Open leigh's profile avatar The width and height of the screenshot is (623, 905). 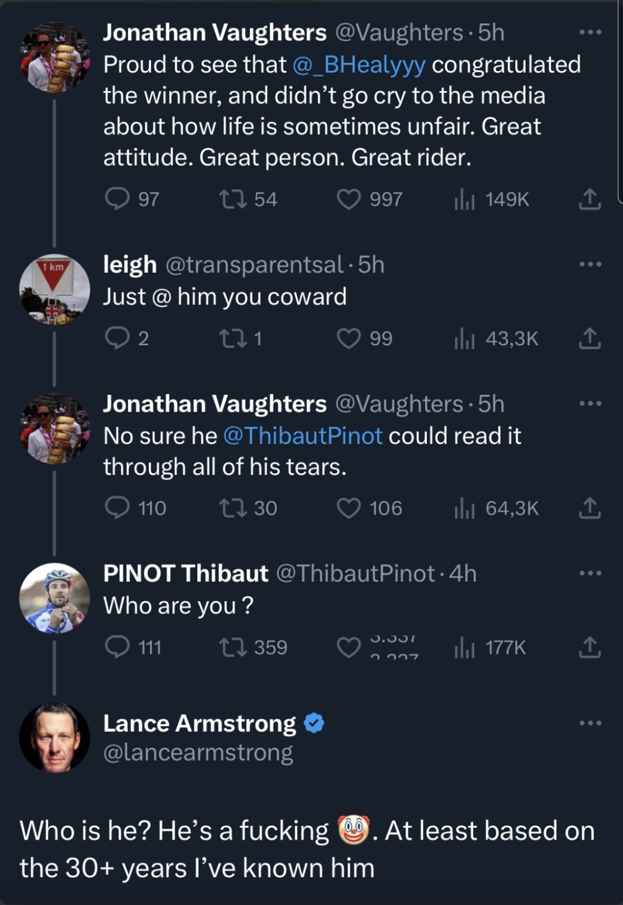55,289
